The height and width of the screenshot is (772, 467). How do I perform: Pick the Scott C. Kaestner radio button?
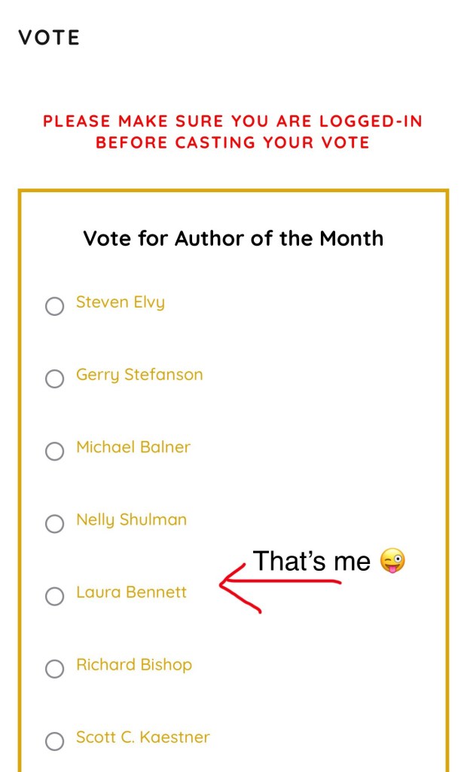[55, 741]
